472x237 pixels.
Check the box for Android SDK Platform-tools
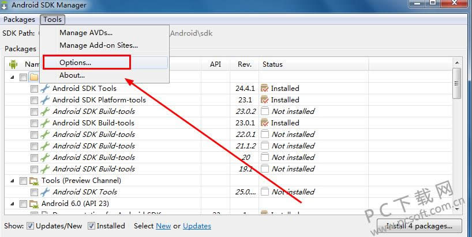coord(35,100)
